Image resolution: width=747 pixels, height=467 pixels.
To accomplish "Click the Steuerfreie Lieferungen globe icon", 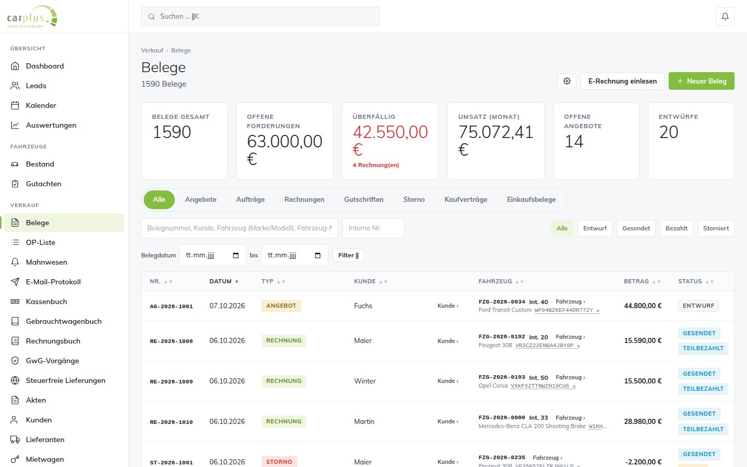I will [x=15, y=380].
